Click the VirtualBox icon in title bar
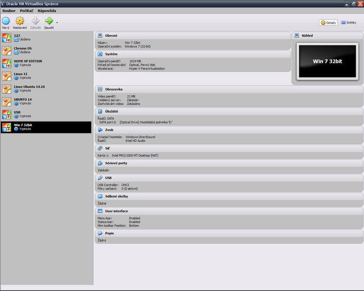Viewport: 364px width, 291px height. [x=2, y=4]
